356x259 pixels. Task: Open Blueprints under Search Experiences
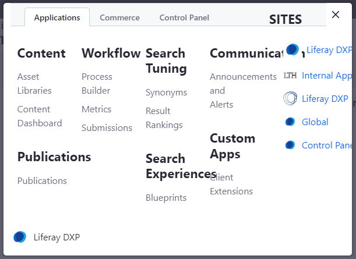pyautogui.click(x=166, y=197)
